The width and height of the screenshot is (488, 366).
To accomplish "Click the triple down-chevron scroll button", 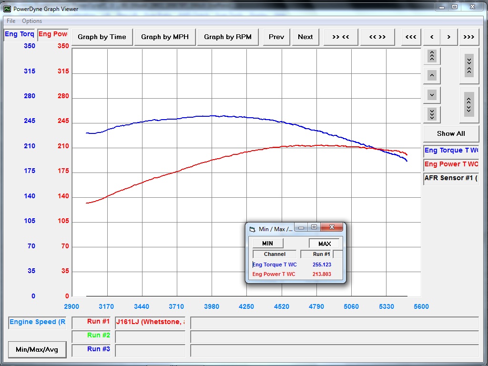I will (432, 114).
